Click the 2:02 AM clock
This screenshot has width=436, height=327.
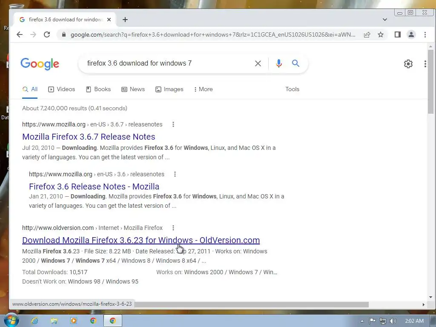414,321
